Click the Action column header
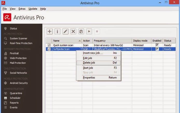Viewport: 180px width, 113px height. point(87,41)
